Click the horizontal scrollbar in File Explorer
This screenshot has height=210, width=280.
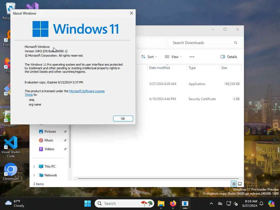point(158,178)
